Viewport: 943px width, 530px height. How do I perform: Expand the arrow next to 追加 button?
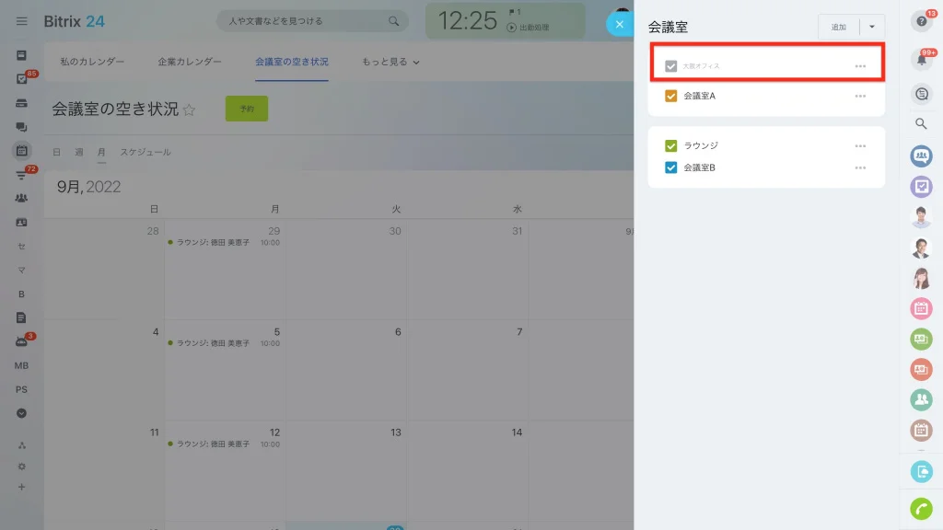871,27
